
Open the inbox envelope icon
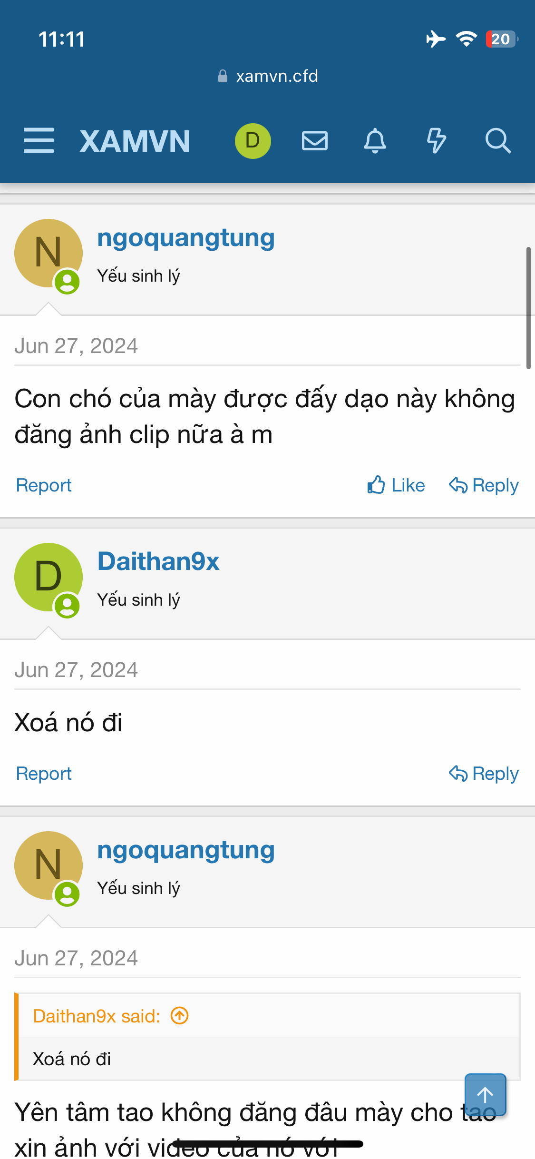click(315, 141)
